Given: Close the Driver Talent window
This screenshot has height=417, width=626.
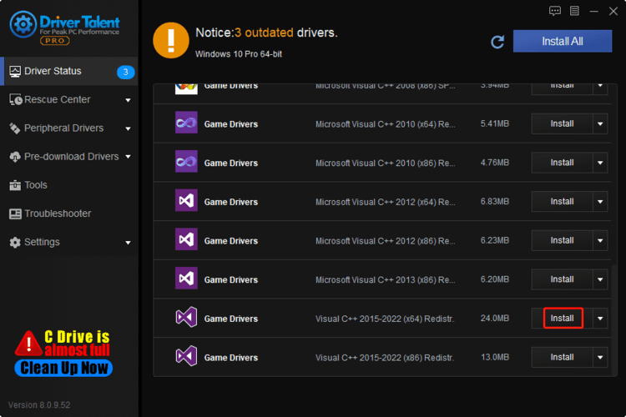Looking at the screenshot, I should pyautogui.click(x=613, y=11).
